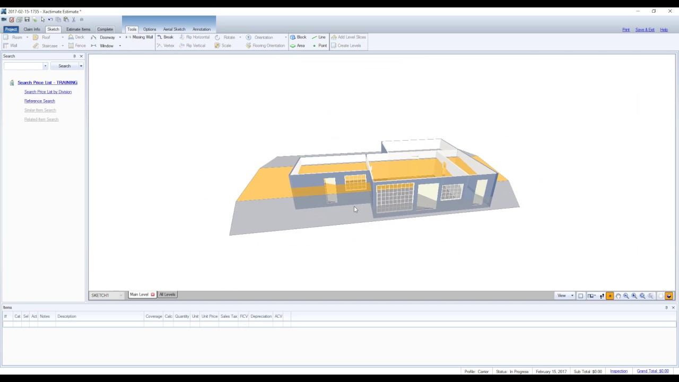This screenshot has height=382, width=679.
Task: Select the Rotate tool
Action: point(225,37)
